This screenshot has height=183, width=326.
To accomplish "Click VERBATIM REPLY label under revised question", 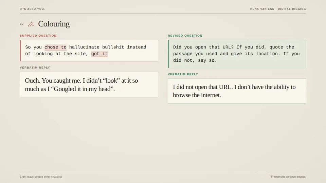I will [x=183, y=74].
